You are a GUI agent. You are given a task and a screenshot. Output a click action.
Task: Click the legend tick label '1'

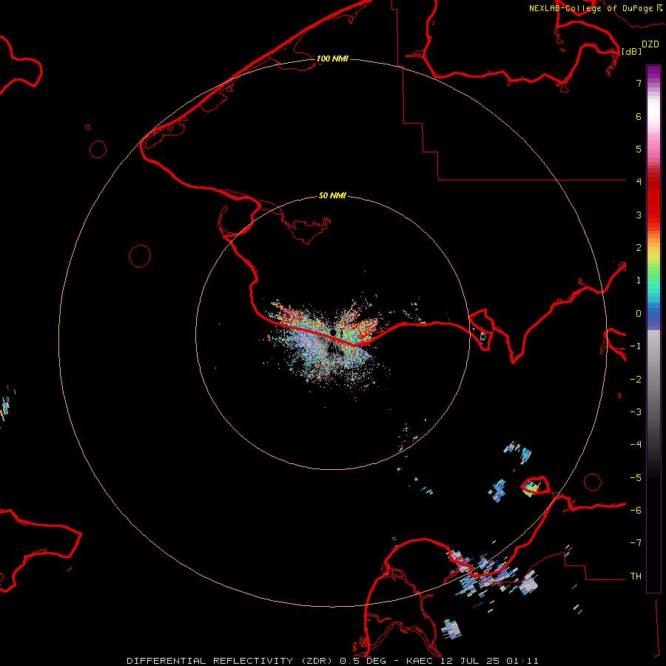(x=639, y=280)
